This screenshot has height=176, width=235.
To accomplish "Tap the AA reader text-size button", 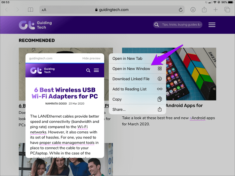I will pyautogui.click(x=44, y=10).
